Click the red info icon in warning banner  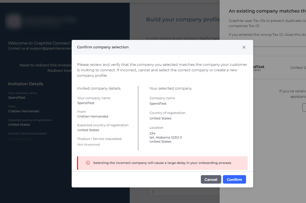pyautogui.click(x=88, y=163)
